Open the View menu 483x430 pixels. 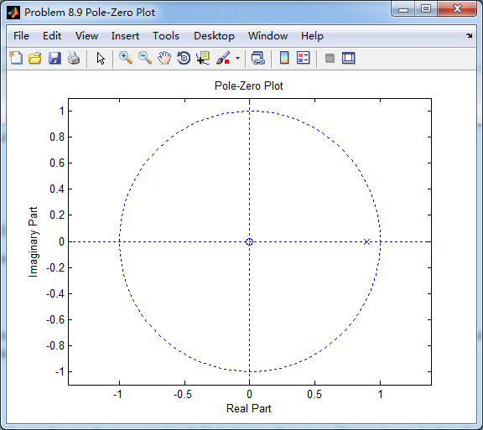point(86,36)
